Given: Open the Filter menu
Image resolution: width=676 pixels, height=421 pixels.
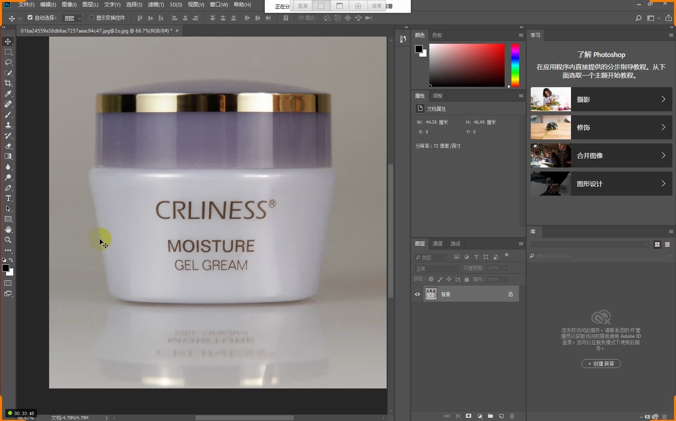Looking at the screenshot, I should click(x=156, y=5).
